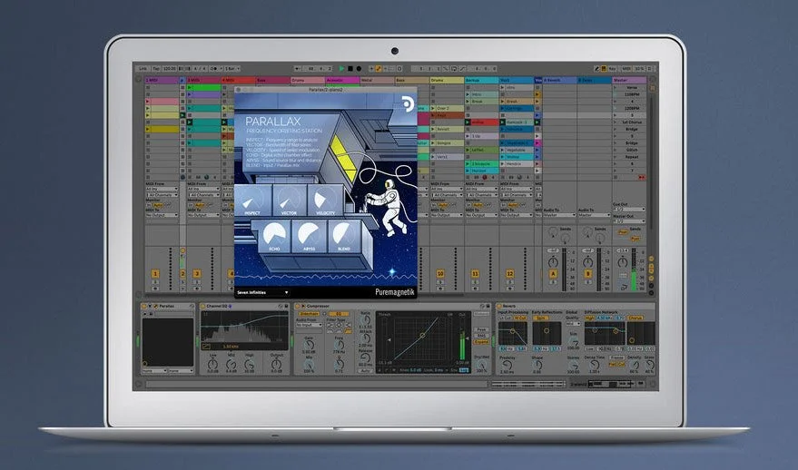Select the Backup track header

[x=481, y=81]
